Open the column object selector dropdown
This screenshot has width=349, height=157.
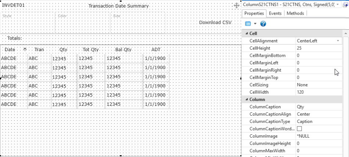coord(338,5)
